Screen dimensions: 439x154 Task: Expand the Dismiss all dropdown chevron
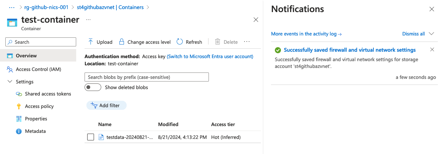click(431, 34)
